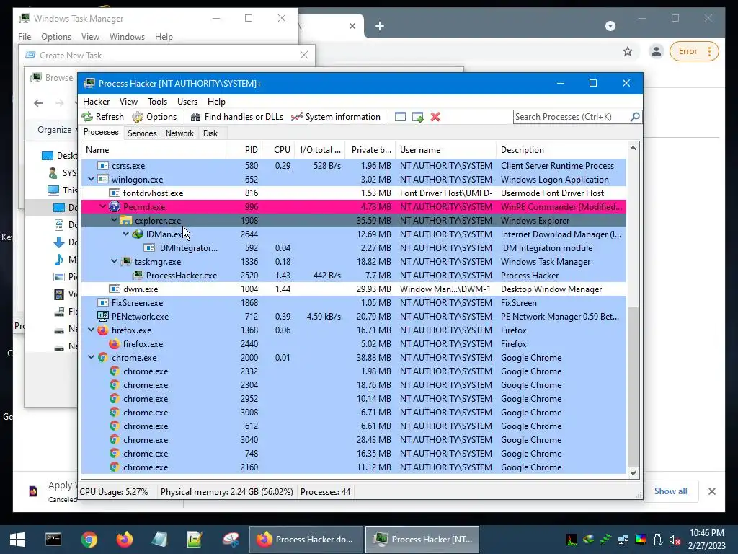This screenshot has width=738, height=554.
Task: Click the bookmark star in Chrome
Action: pos(628,51)
